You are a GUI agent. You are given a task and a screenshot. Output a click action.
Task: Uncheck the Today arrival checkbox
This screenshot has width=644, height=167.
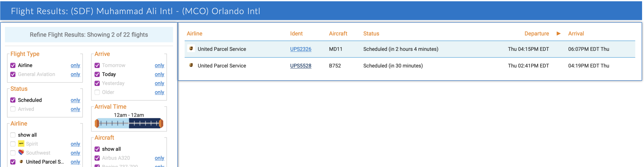pos(97,74)
